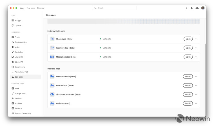Click the After Effects (Beta) name

[x=65, y=86]
